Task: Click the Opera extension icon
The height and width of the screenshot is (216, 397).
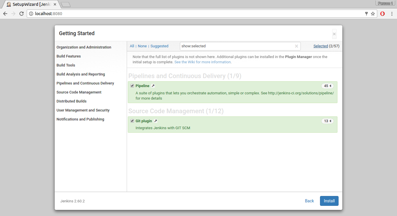Action: 382,14
